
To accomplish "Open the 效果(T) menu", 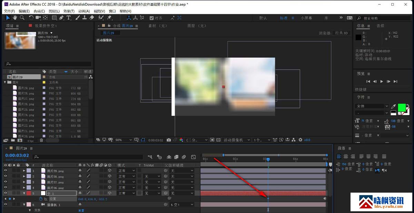I will pyautogui.click(x=69, y=11).
